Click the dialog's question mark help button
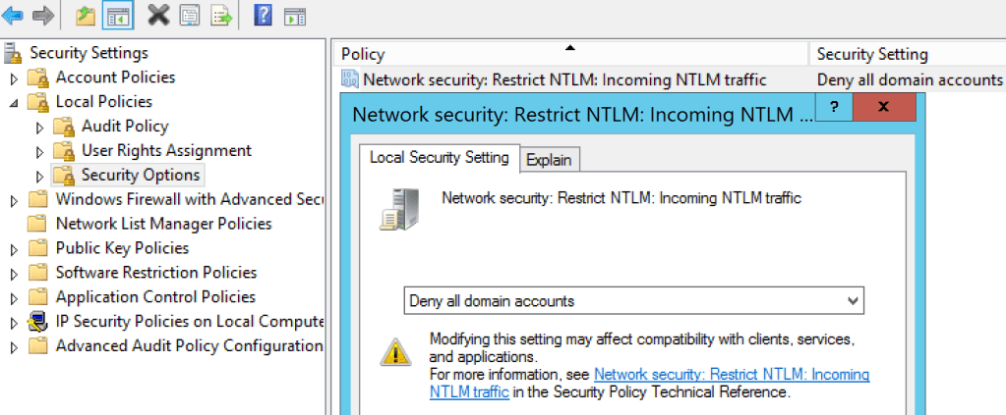The image size is (1006, 415). [x=834, y=107]
